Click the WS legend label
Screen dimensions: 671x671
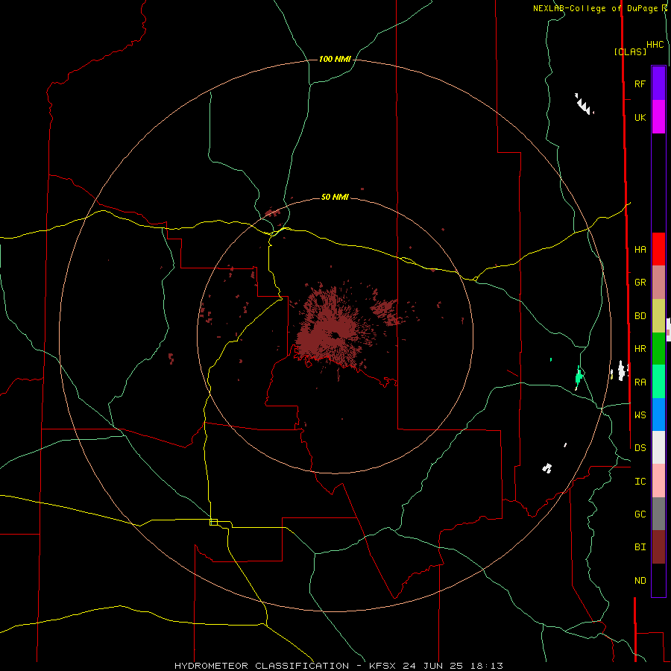coord(640,415)
